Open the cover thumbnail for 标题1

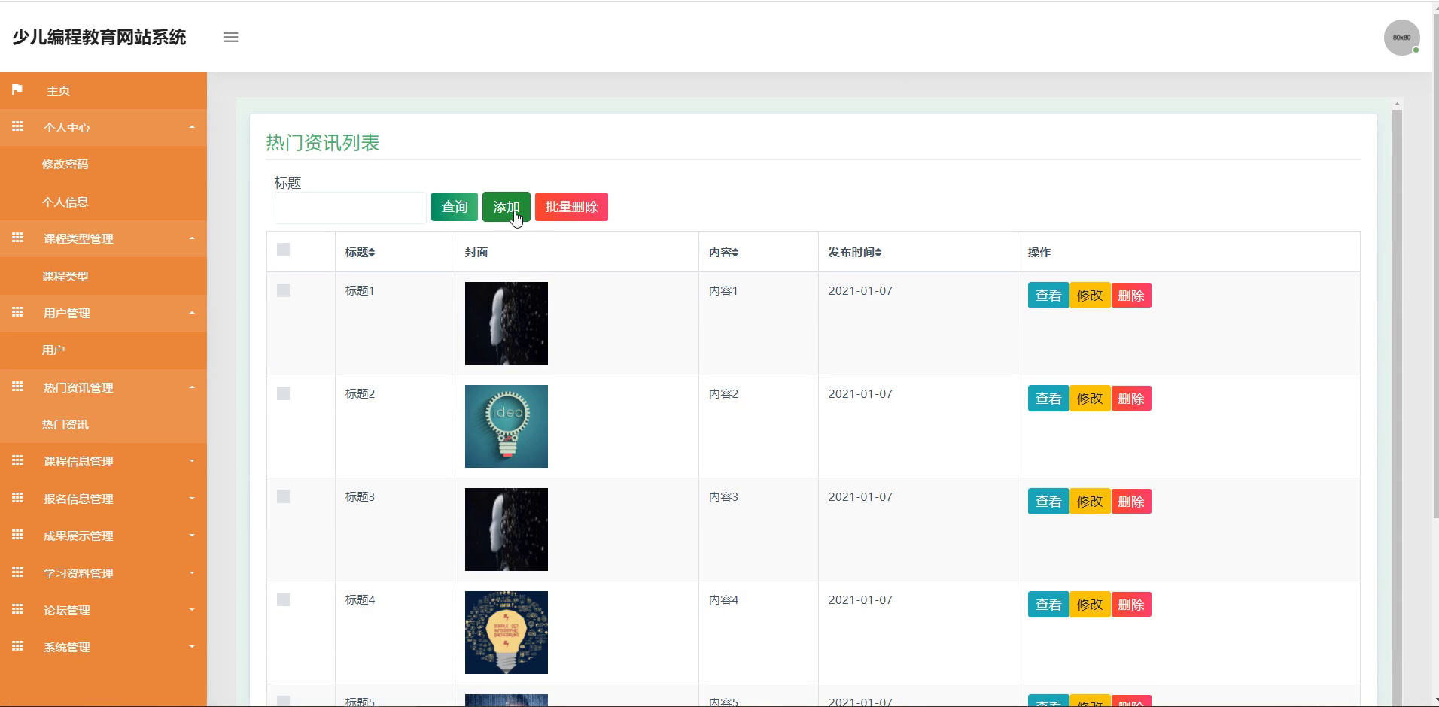click(x=507, y=323)
